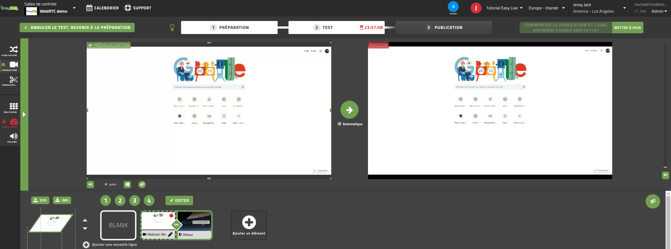Click the 3D layer perspective thumbnail
Screen dimensions: 671x249
point(51,223)
